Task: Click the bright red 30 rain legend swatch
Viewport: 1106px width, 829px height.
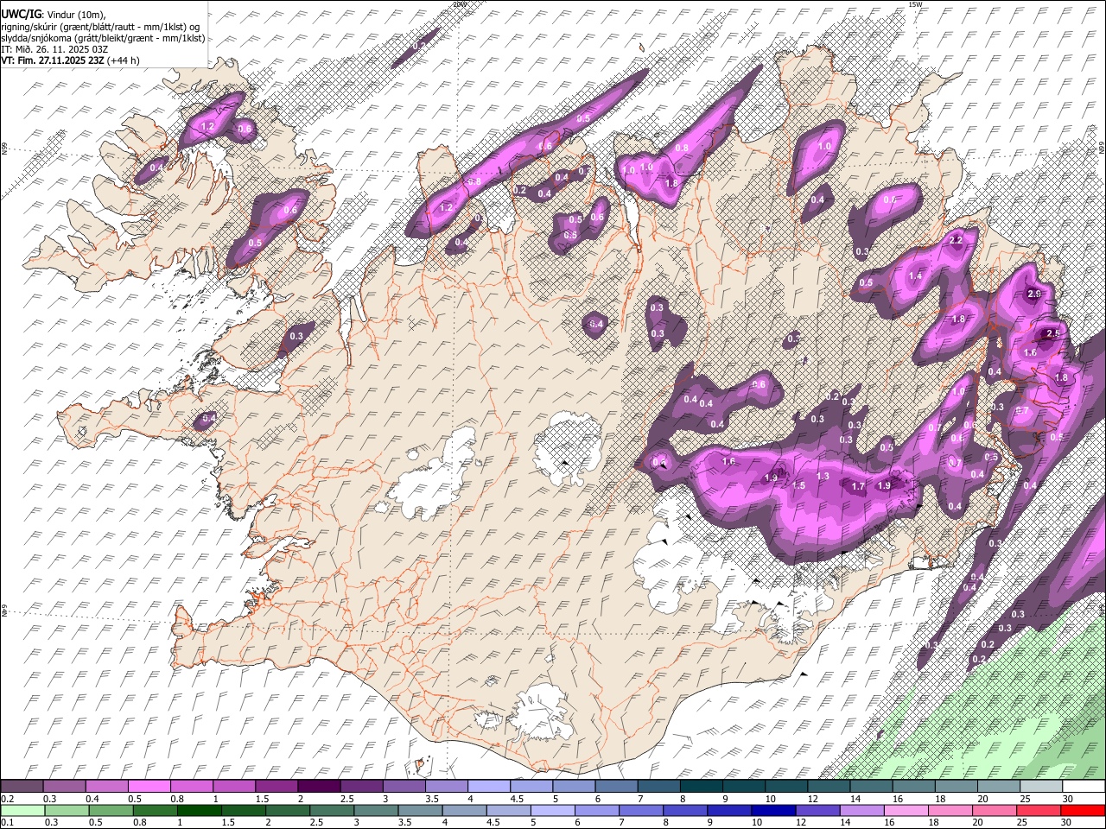Action: click(x=1084, y=810)
